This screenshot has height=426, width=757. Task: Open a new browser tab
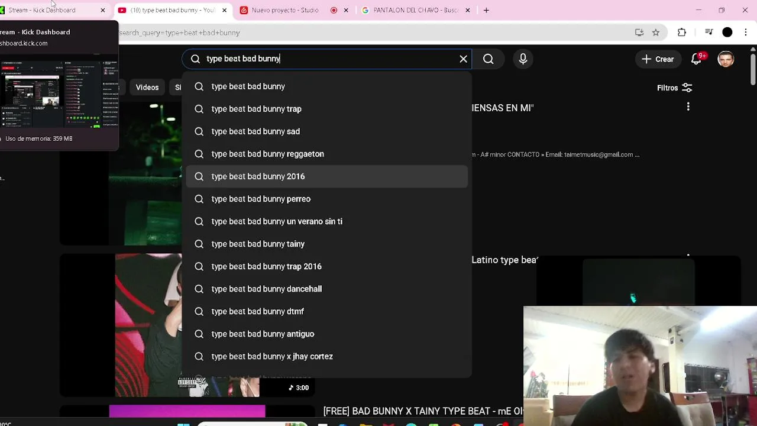click(x=486, y=10)
